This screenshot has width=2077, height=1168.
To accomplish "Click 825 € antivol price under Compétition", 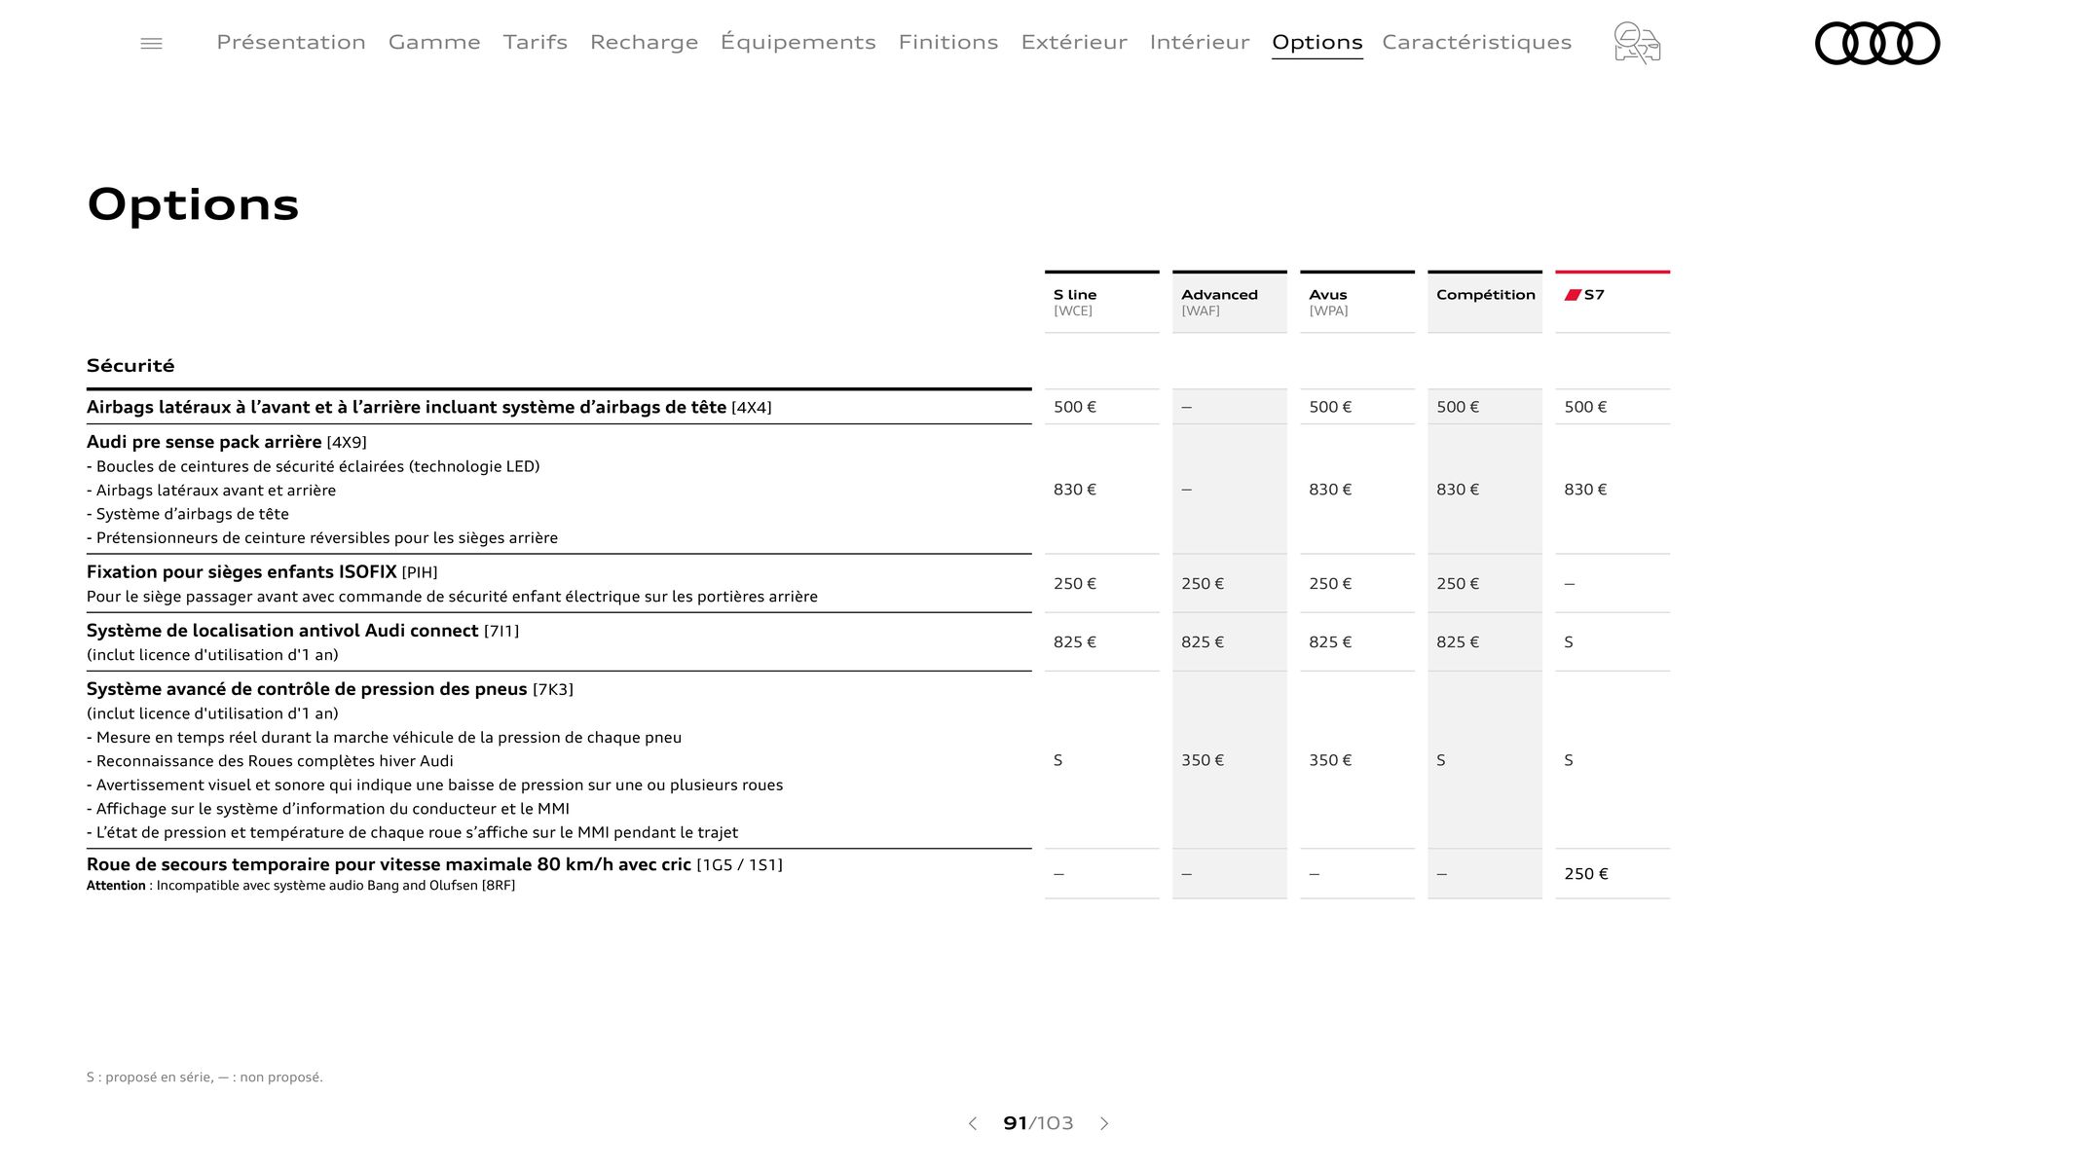I will pyautogui.click(x=1458, y=642).
